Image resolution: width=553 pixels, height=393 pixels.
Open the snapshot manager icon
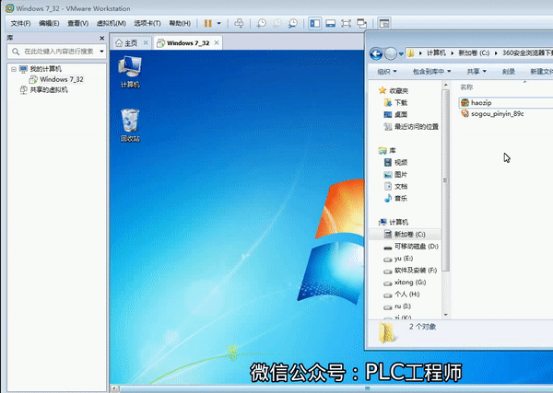(x=293, y=24)
